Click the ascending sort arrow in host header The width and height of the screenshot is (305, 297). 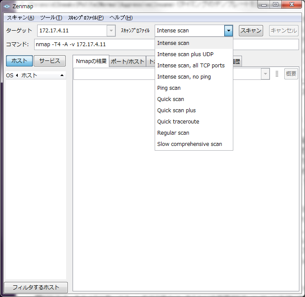(62, 76)
